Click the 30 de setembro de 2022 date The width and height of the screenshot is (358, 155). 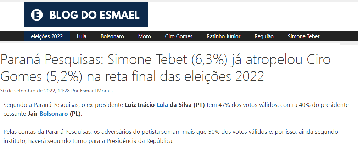click(28, 91)
